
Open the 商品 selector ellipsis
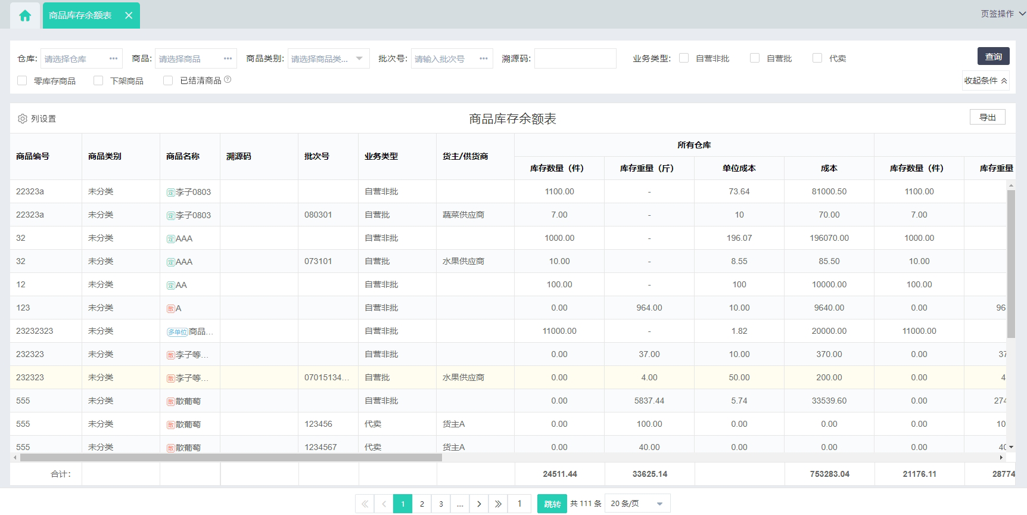pyautogui.click(x=228, y=58)
